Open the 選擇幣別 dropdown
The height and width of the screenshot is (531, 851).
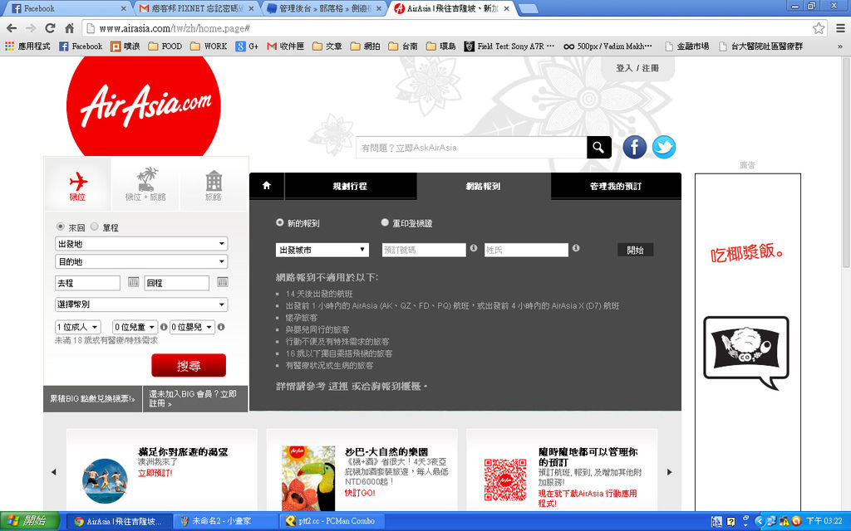click(x=140, y=304)
